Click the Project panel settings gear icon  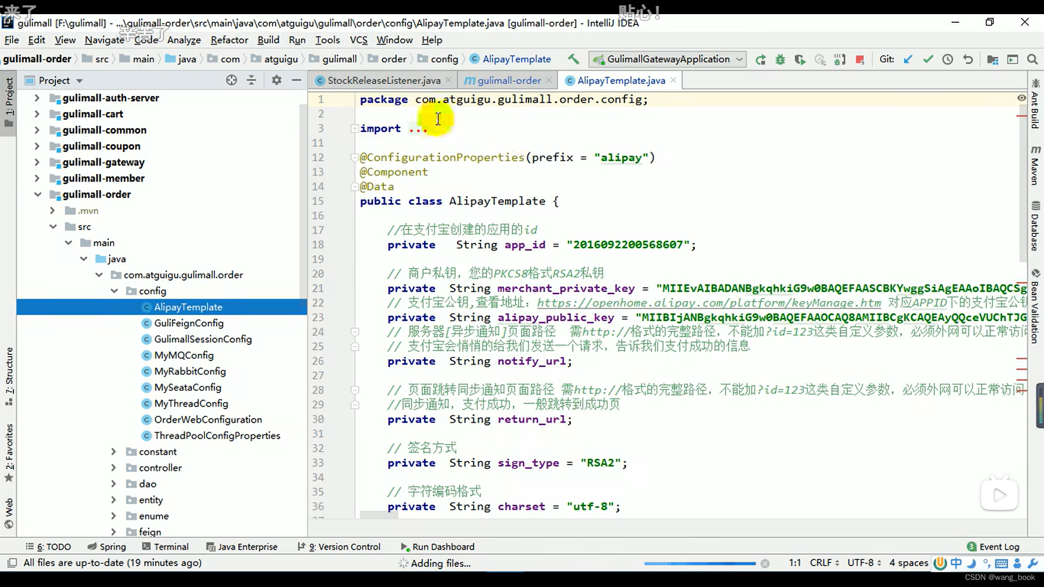click(x=275, y=80)
